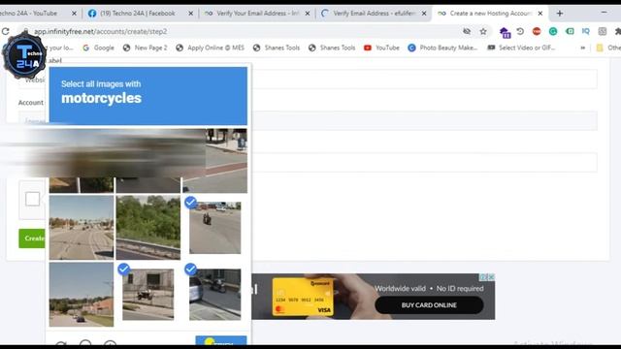The image size is (621, 349).
Task: Click the crossed-out eye icon in address bar
Action: (467, 31)
